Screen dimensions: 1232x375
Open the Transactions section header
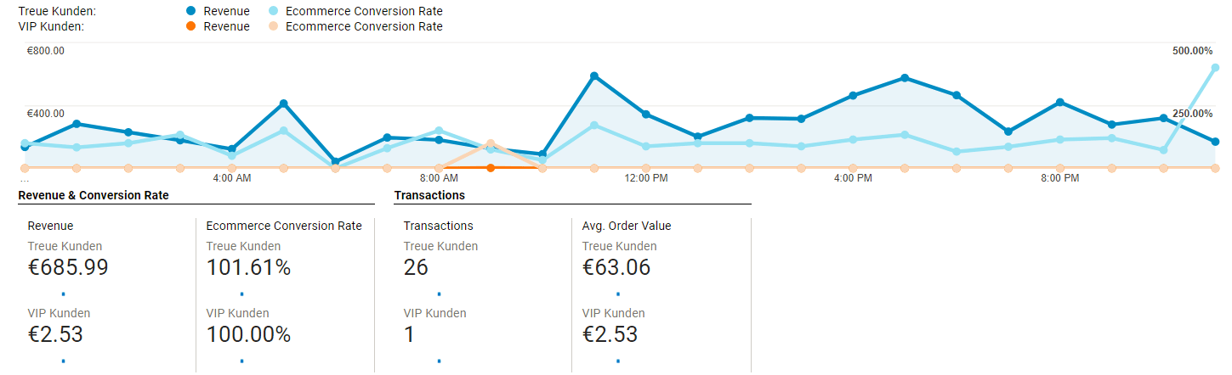[x=429, y=195]
